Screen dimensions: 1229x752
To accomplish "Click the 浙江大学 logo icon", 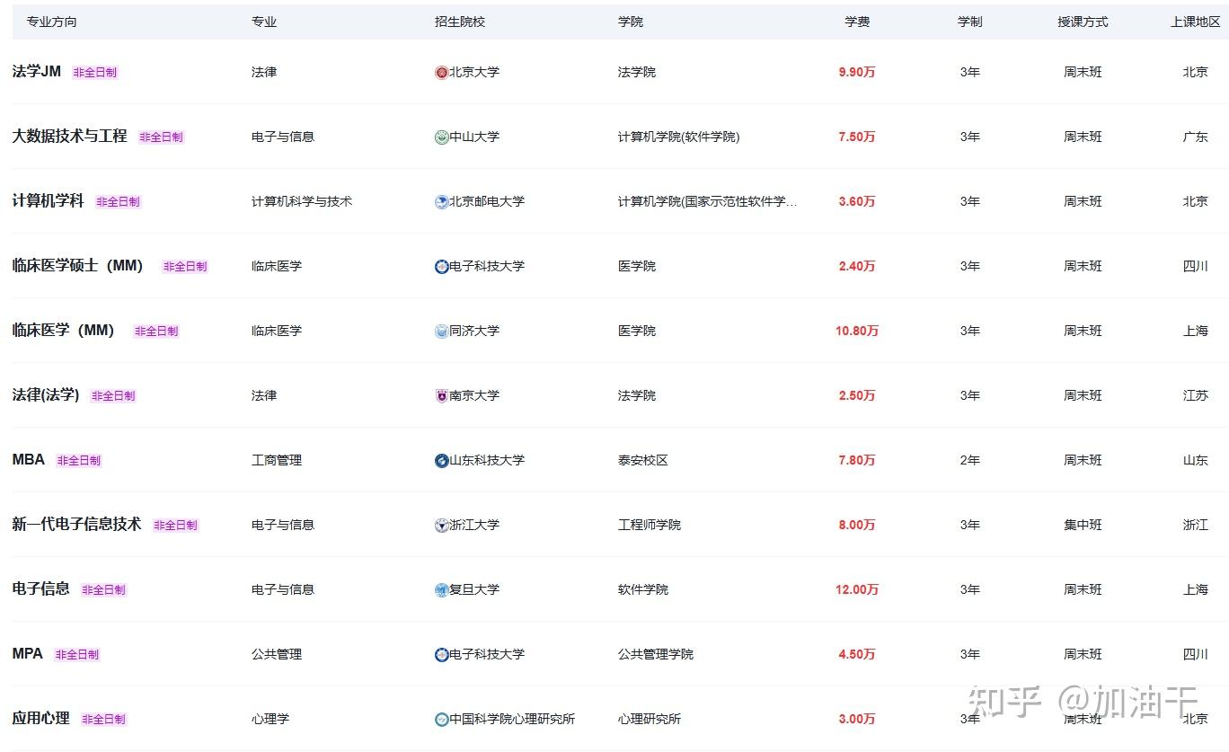I will pyautogui.click(x=441, y=526).
